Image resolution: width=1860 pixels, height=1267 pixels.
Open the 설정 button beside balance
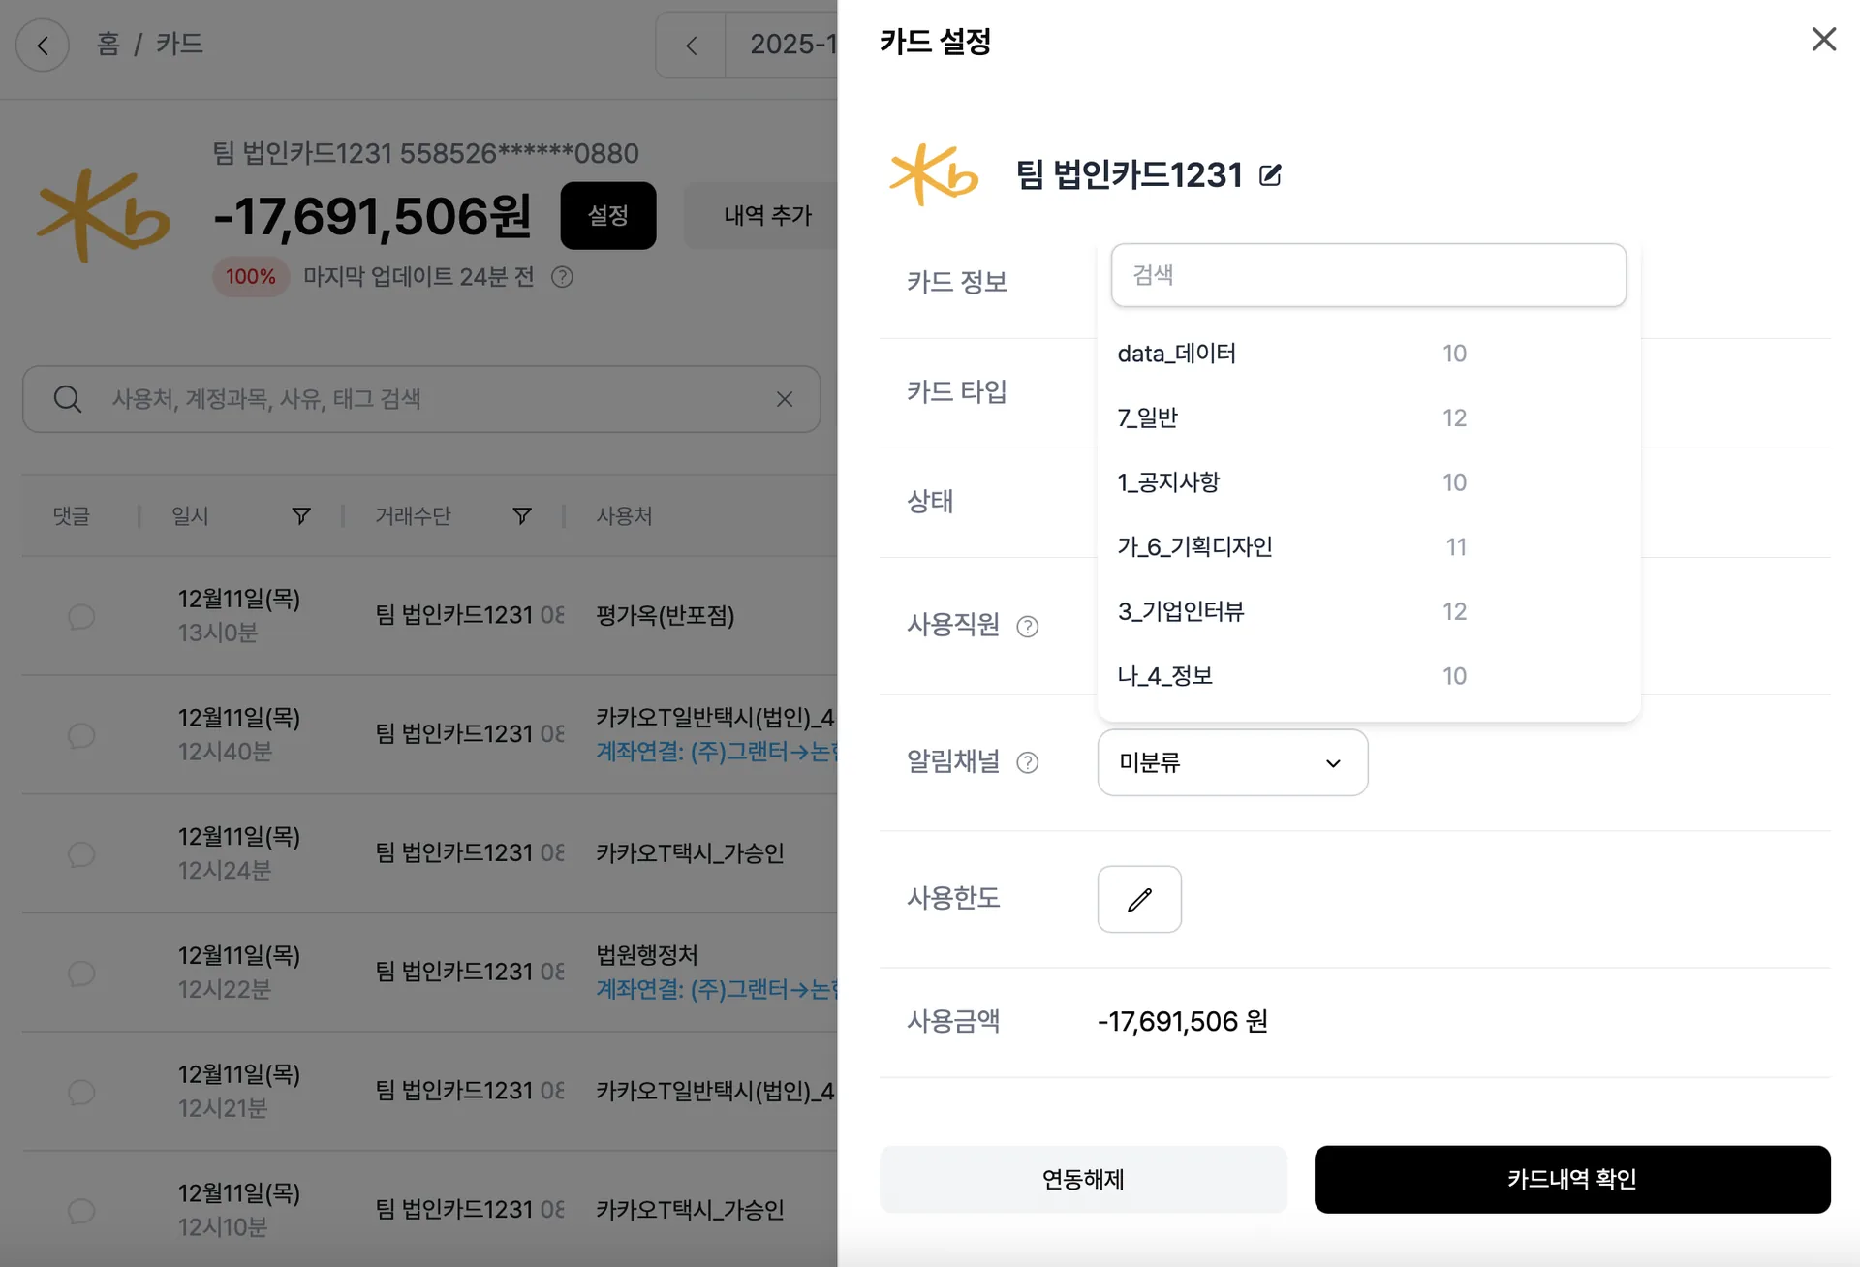pos(608,215)
